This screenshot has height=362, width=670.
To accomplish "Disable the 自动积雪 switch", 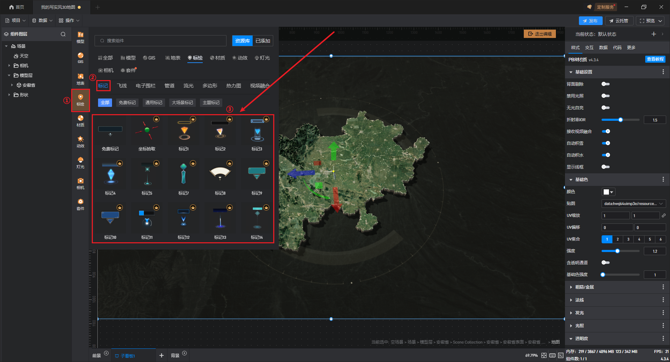I will (x=606, y=143).
